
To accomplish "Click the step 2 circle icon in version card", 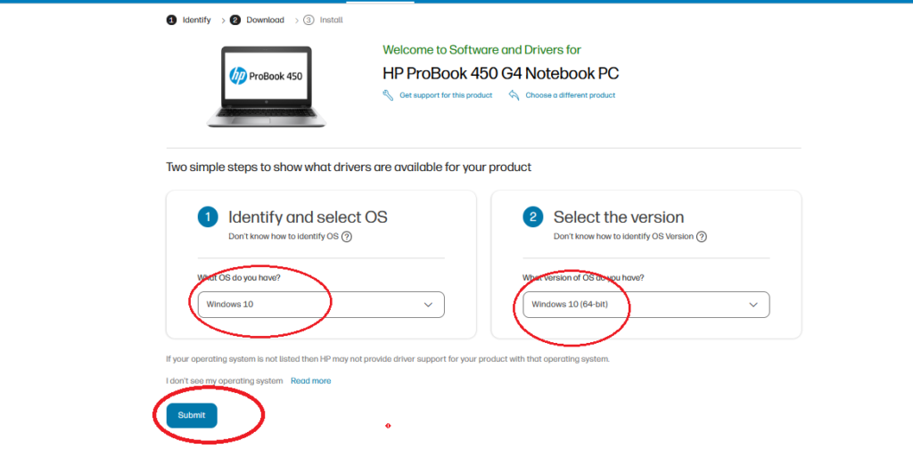I will [x=533, y=216].
